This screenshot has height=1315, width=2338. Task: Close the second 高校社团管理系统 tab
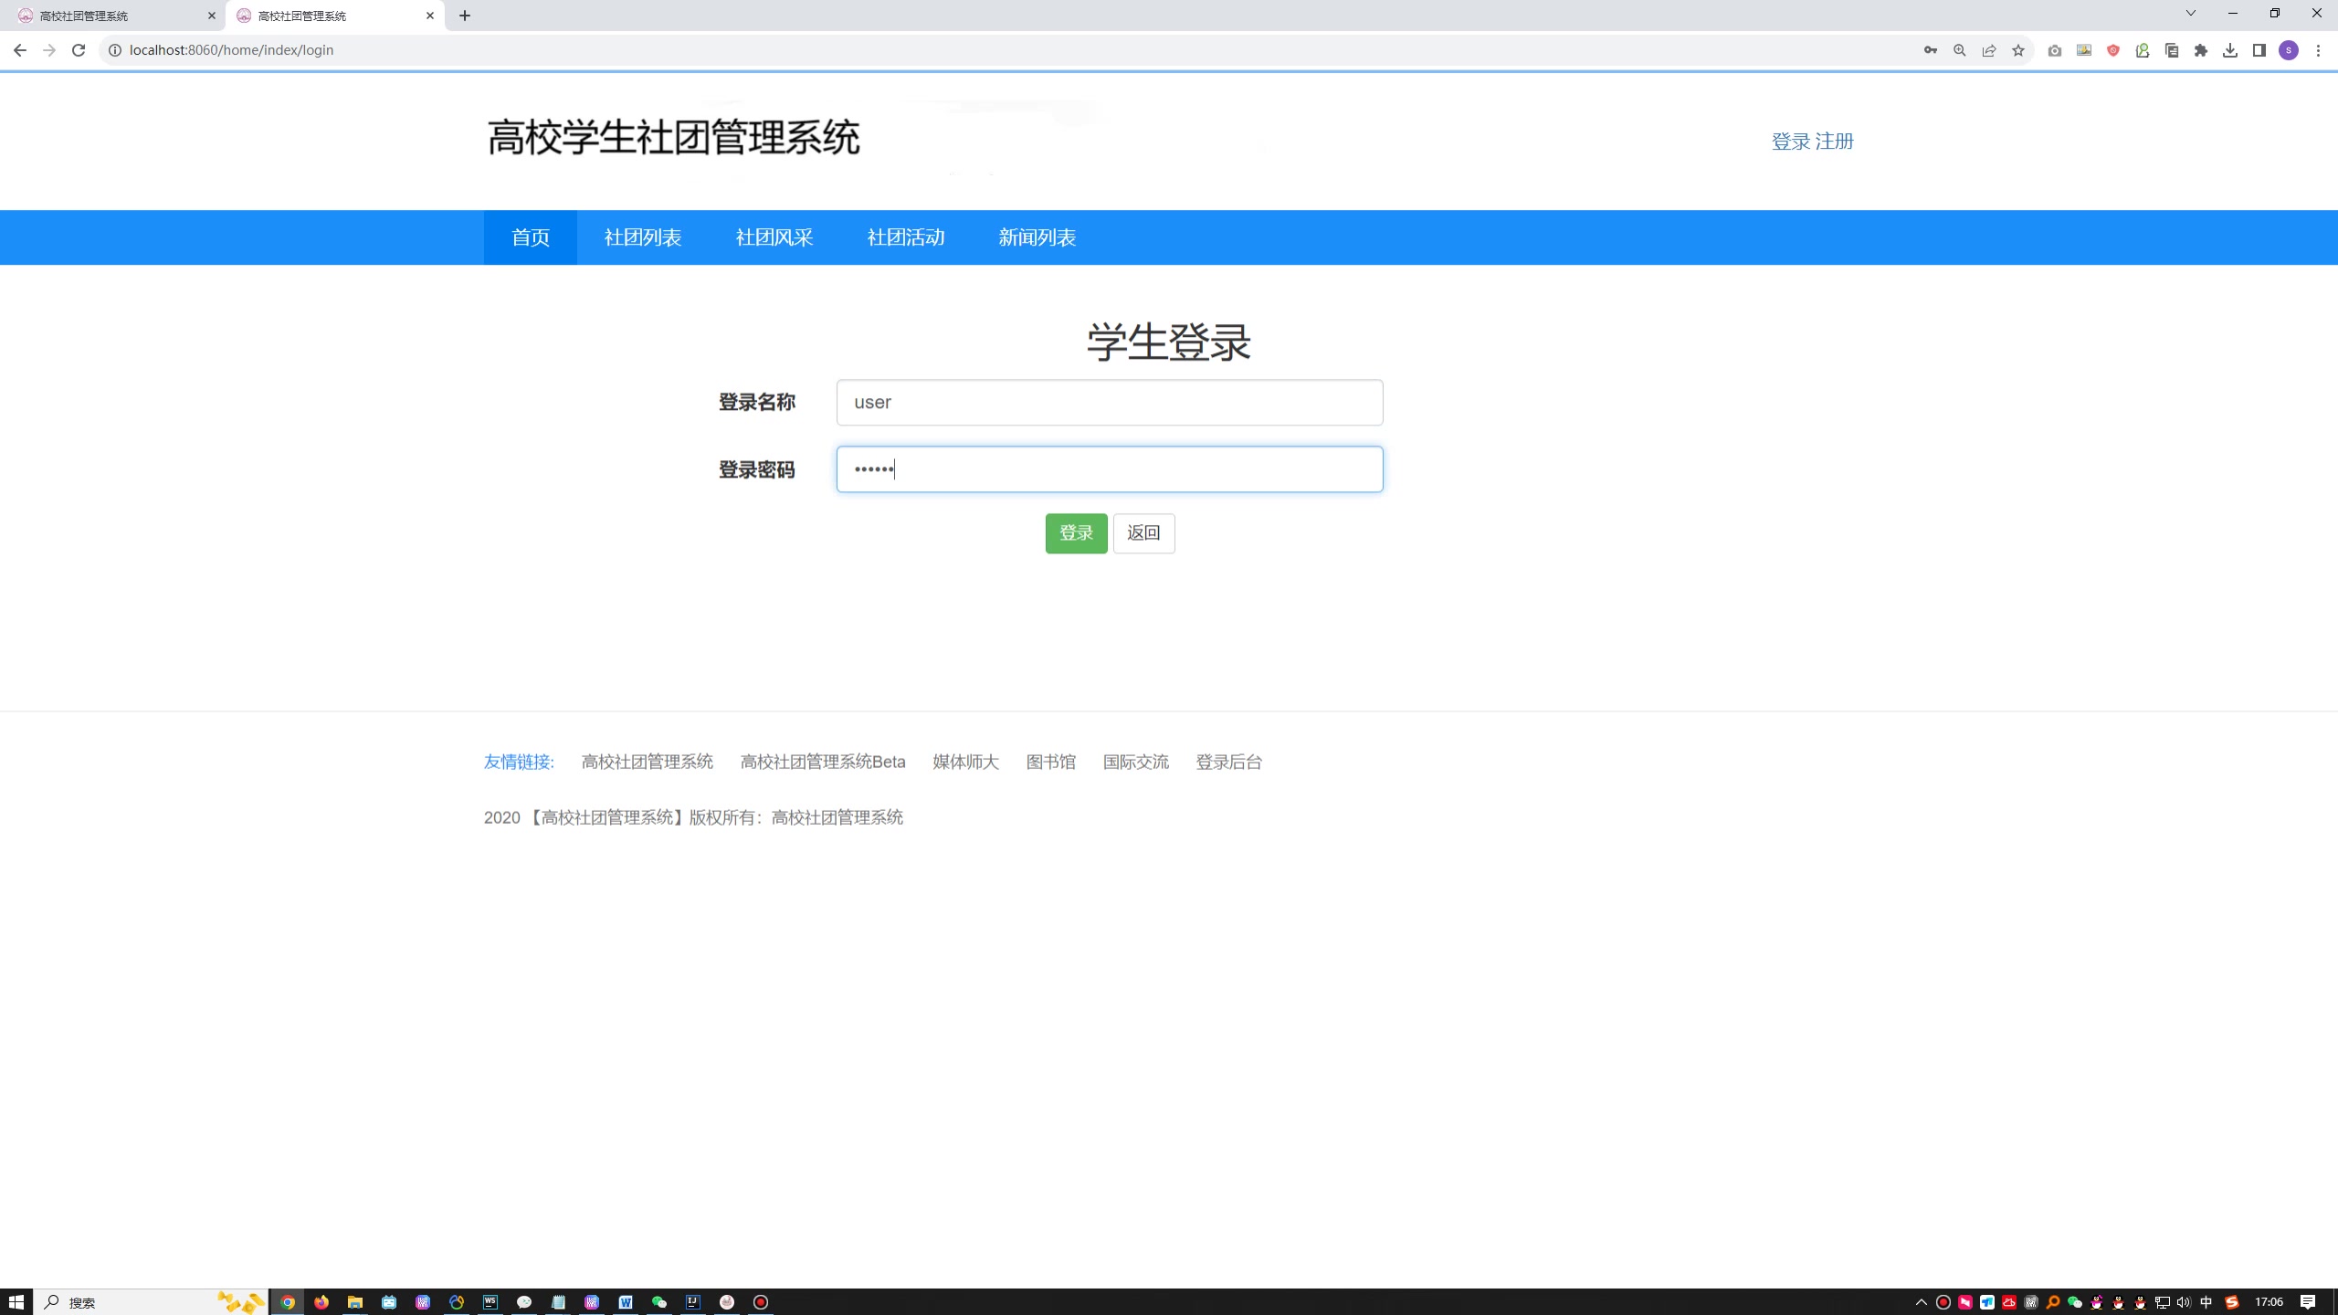(430, 16)
